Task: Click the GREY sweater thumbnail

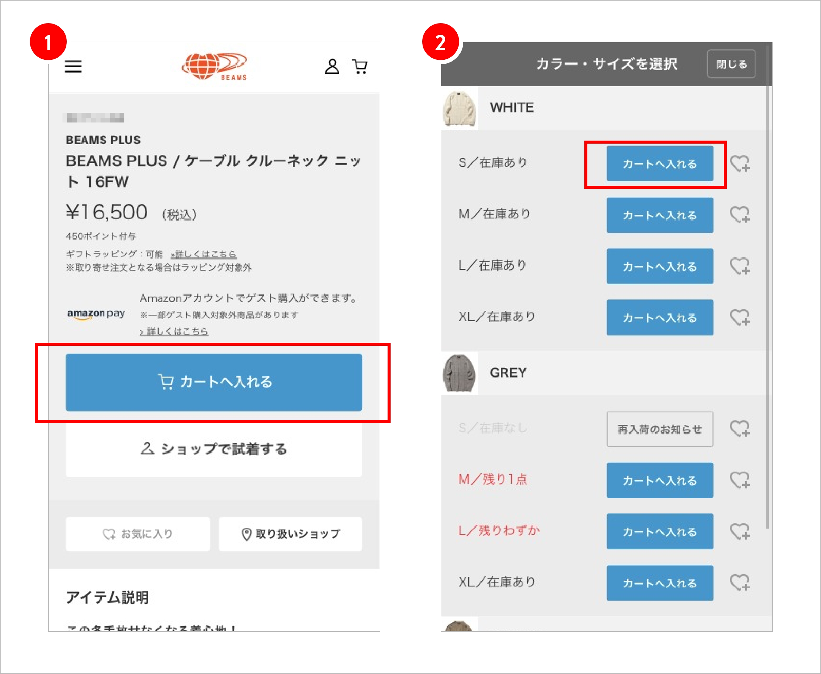Action: (x=459, y=374)
